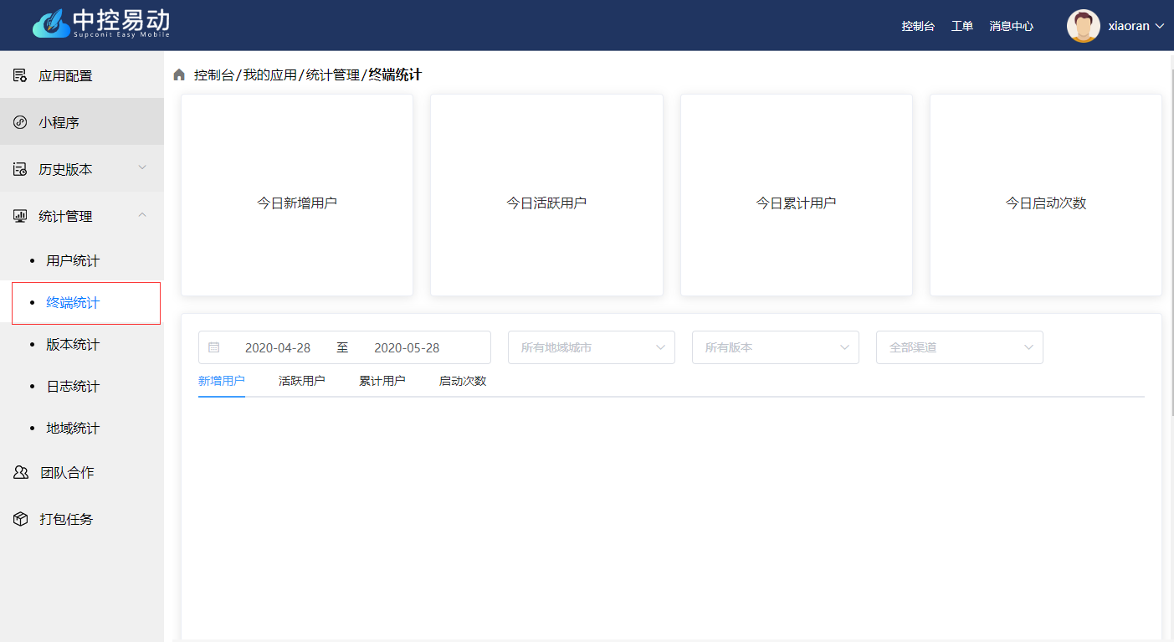Click the 今日累计用户 card
The image size is (1174, 642).
(797, 195)
